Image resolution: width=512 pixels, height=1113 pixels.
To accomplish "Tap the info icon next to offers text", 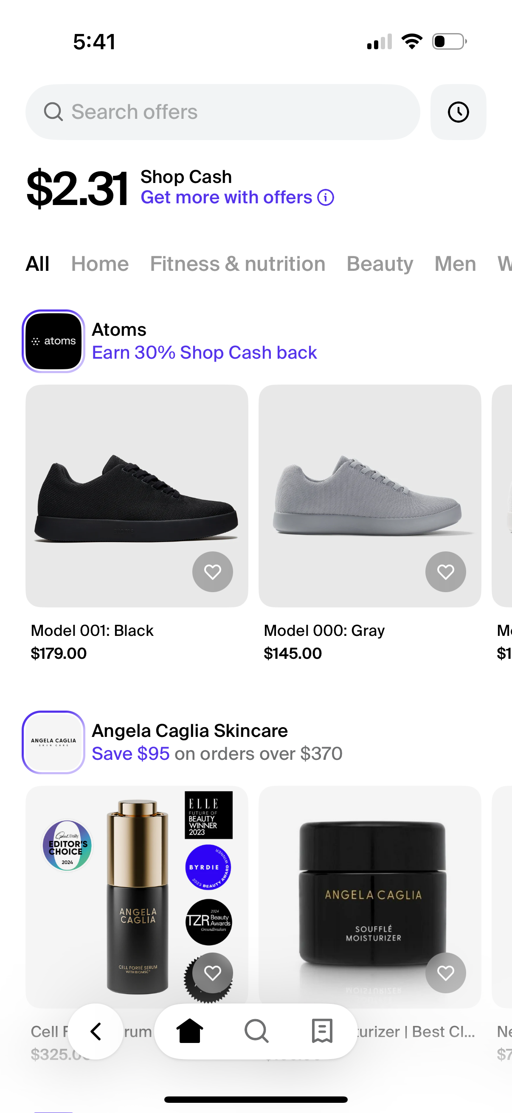I will (x=324, y=197).
